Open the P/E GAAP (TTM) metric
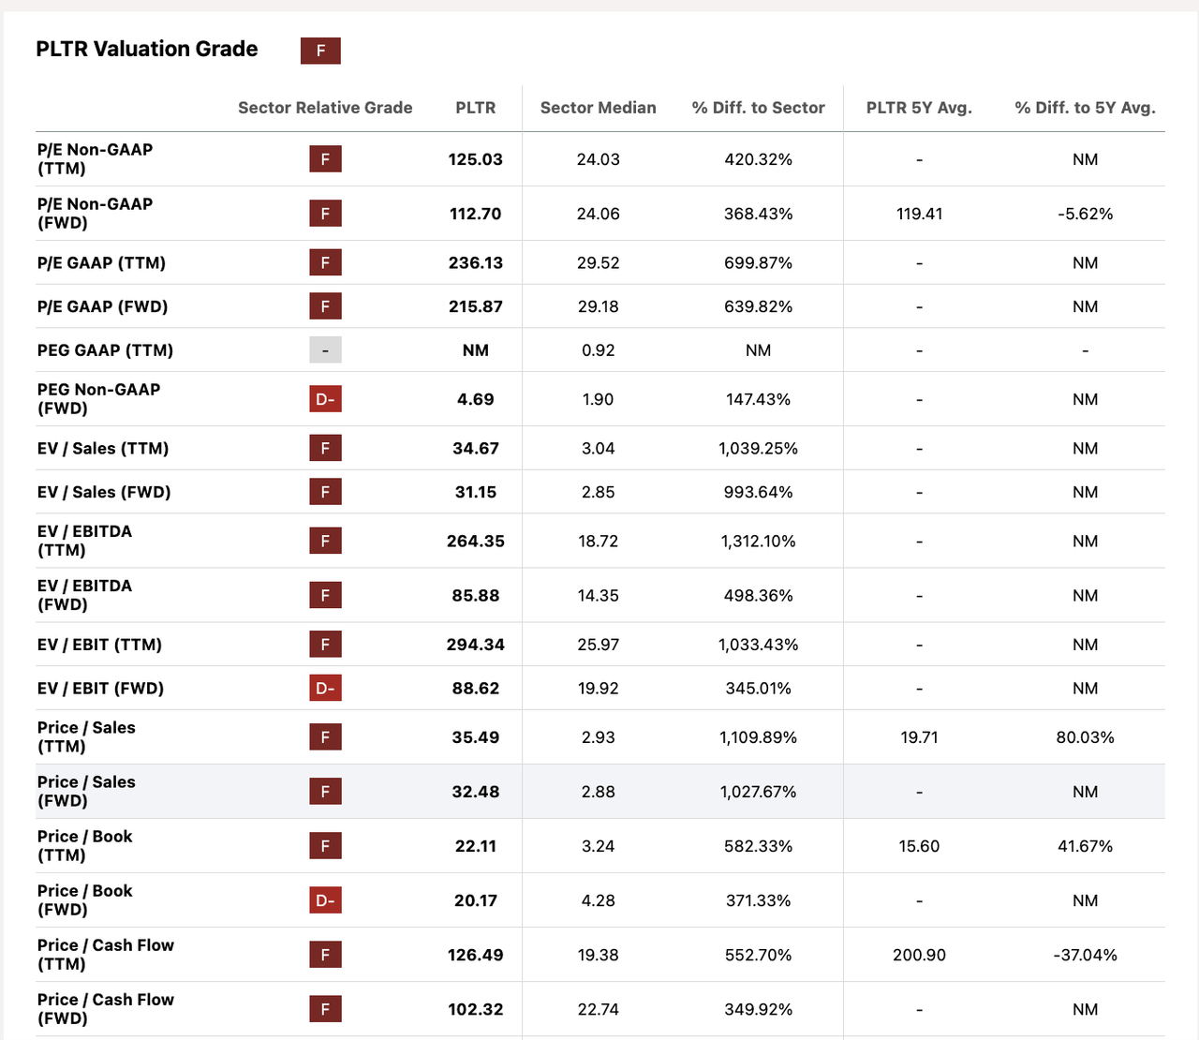This screenshot has height=1040, width=1199. click(101, 263)
